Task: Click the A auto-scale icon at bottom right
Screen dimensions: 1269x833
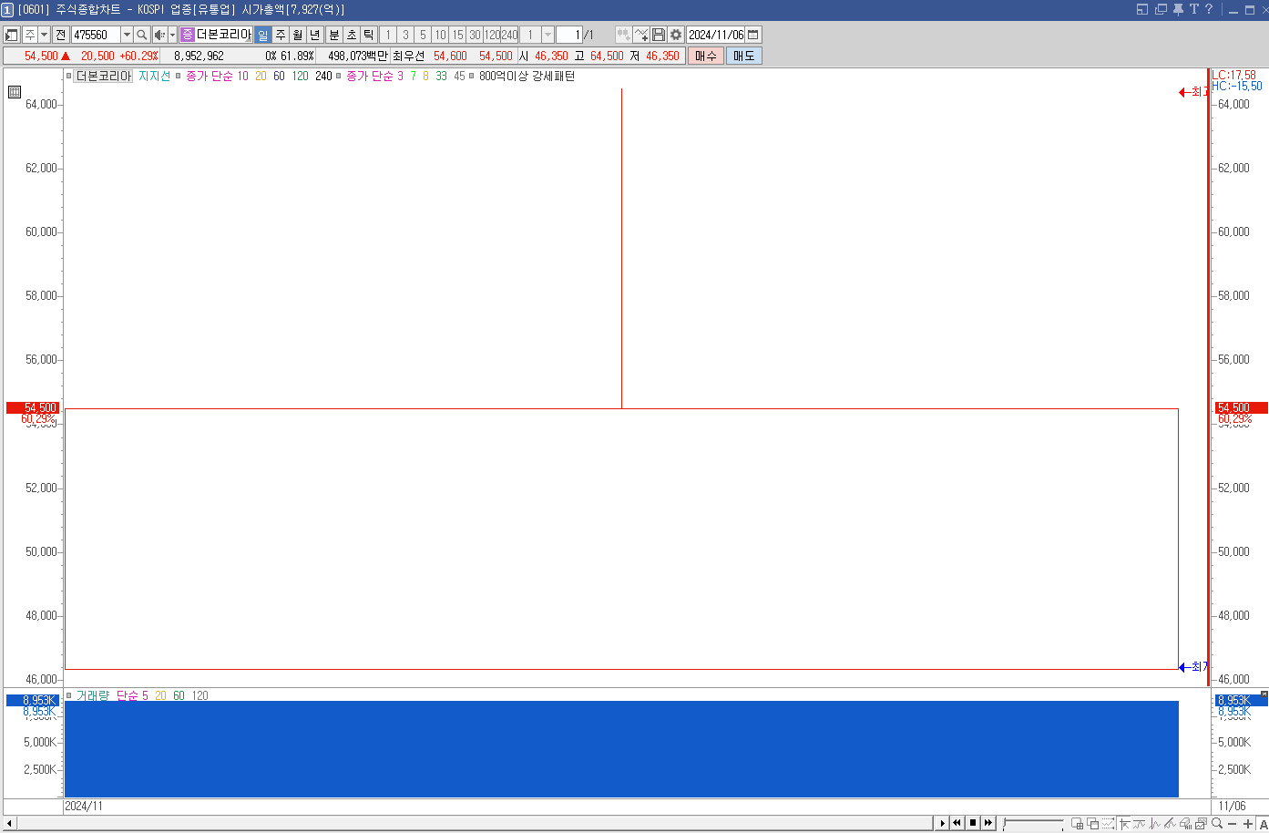Action: [x=1264, y=824]
